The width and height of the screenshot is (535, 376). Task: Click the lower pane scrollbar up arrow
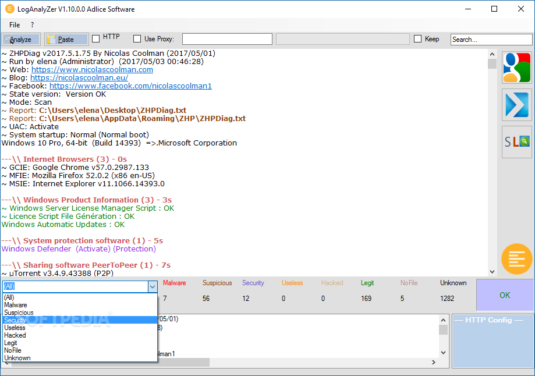click(443, 320)
